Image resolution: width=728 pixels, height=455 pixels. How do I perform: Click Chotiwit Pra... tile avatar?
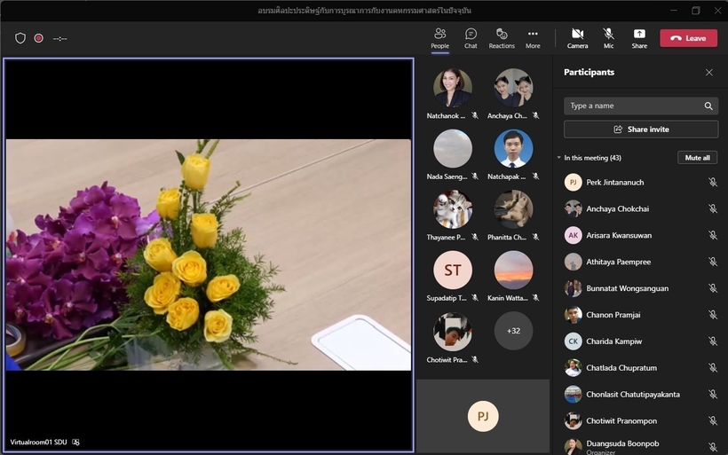tap(453, 331)
